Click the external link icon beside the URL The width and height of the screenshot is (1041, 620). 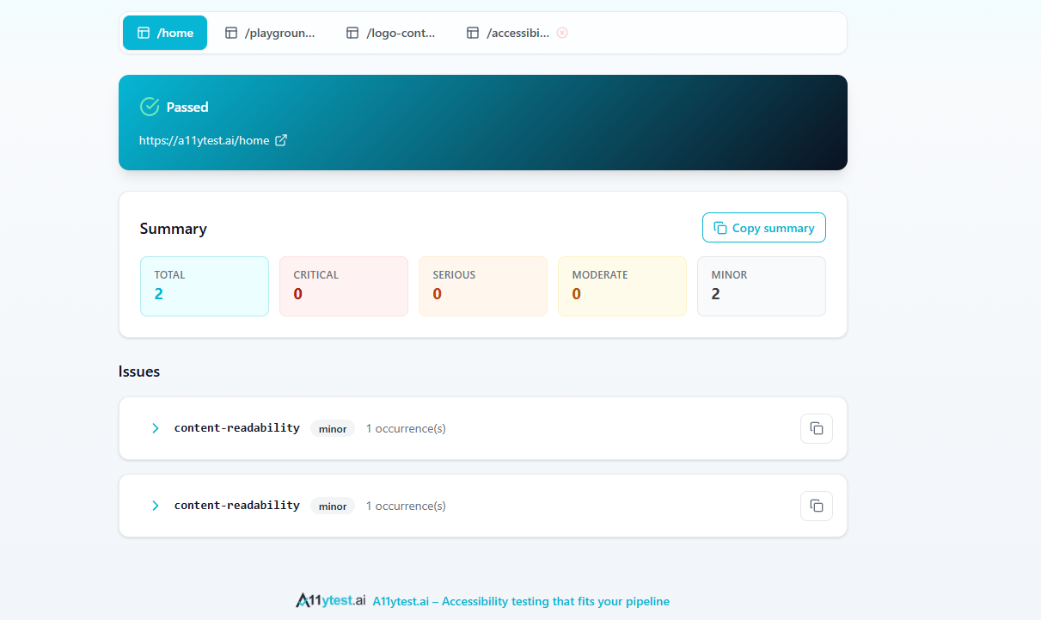point(281,140)
